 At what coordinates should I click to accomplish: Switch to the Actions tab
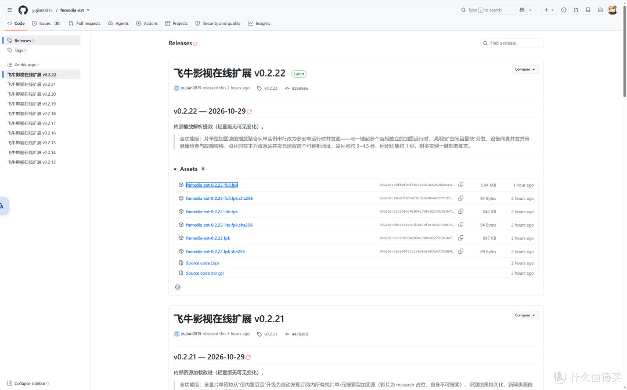147,24
